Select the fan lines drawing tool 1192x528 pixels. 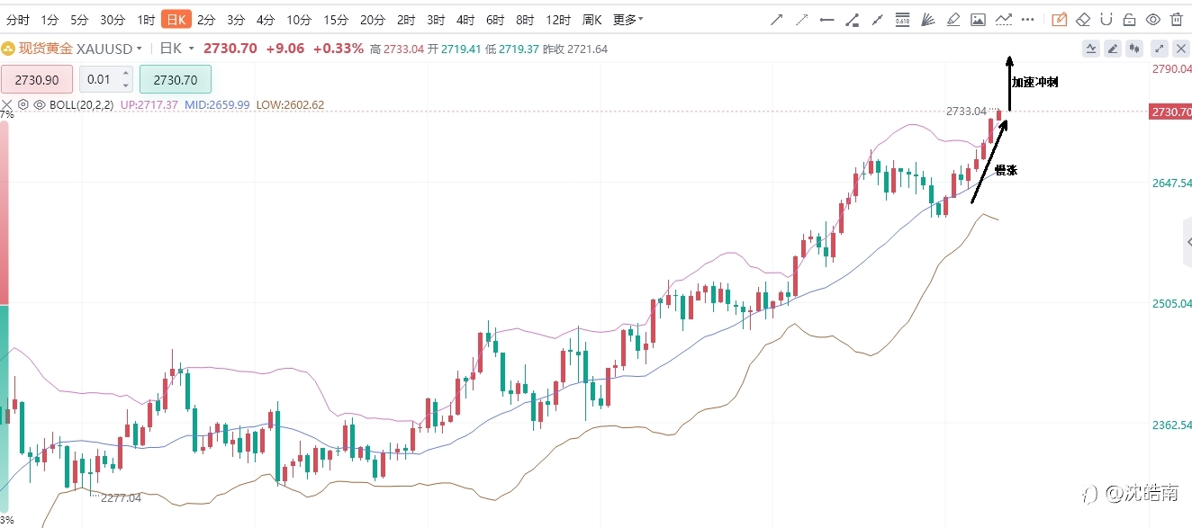[x=927, y=19]
